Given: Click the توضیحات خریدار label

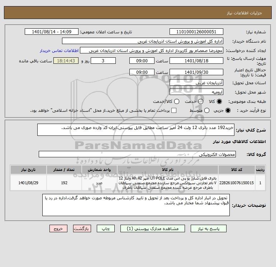Looking at the screenshot, I should click(x=249, y=205).
